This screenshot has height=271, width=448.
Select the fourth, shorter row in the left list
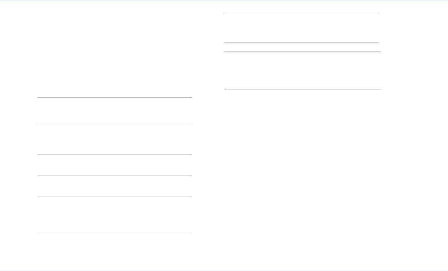click(x=115, y=186)
